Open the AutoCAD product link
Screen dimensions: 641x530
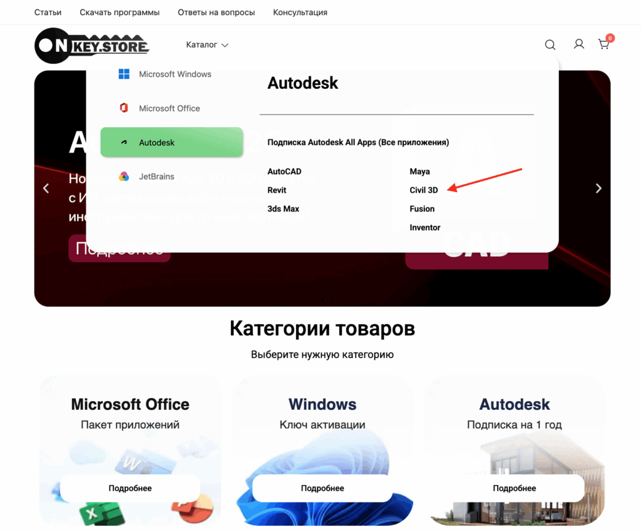tap(284, 171)
